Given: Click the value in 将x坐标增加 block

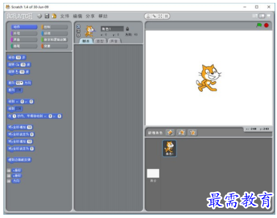Looking at the screenshot, I should point(29,127).
